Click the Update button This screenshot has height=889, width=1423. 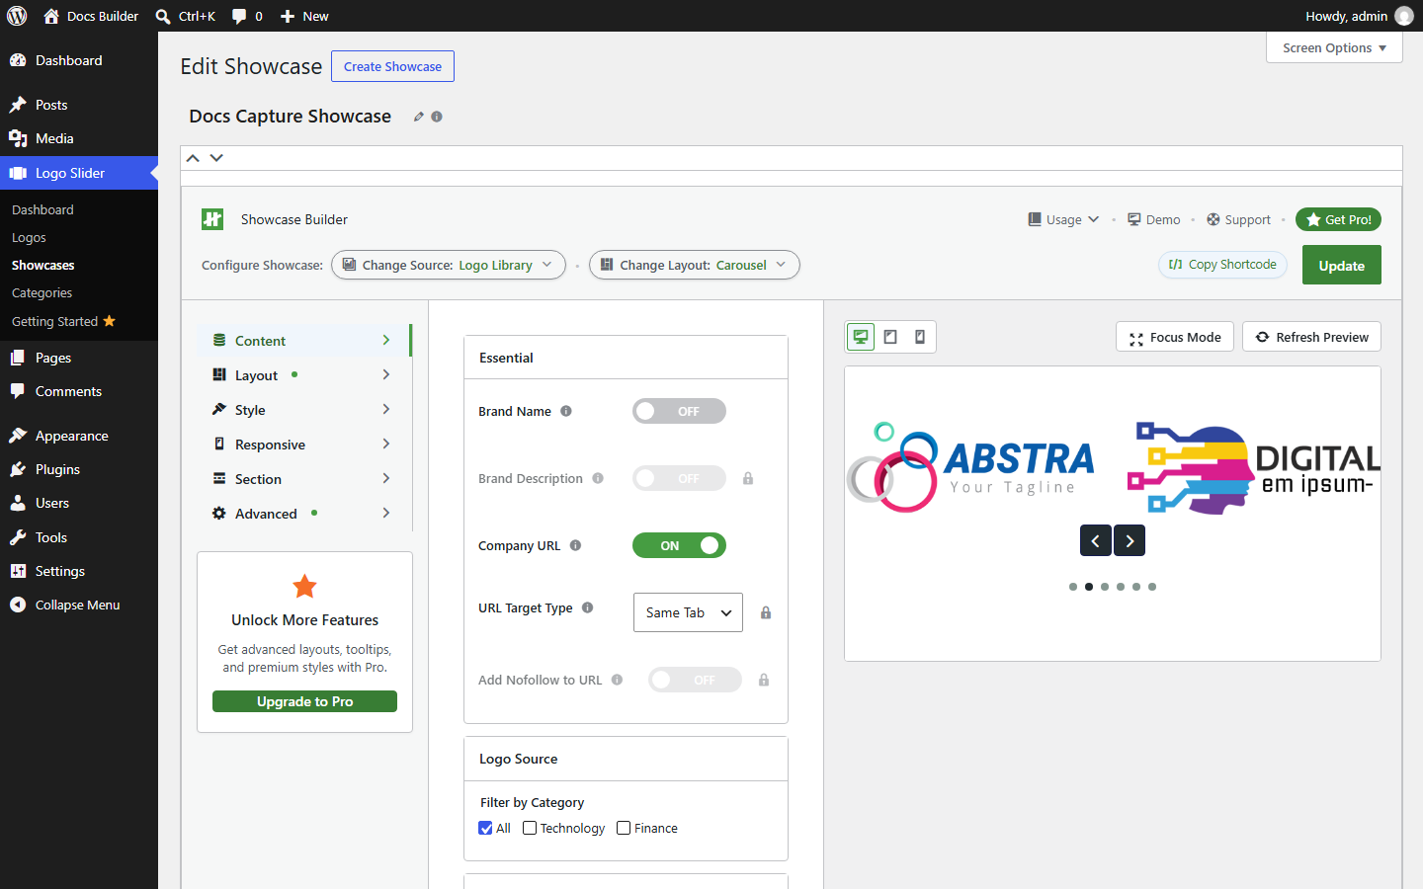coord(1342,265)
